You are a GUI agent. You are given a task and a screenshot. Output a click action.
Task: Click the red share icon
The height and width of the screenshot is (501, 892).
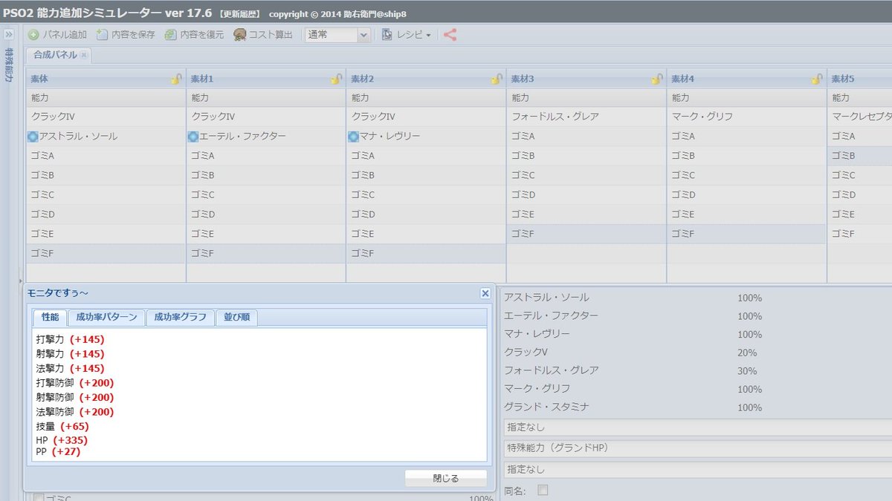click(450, 35)
